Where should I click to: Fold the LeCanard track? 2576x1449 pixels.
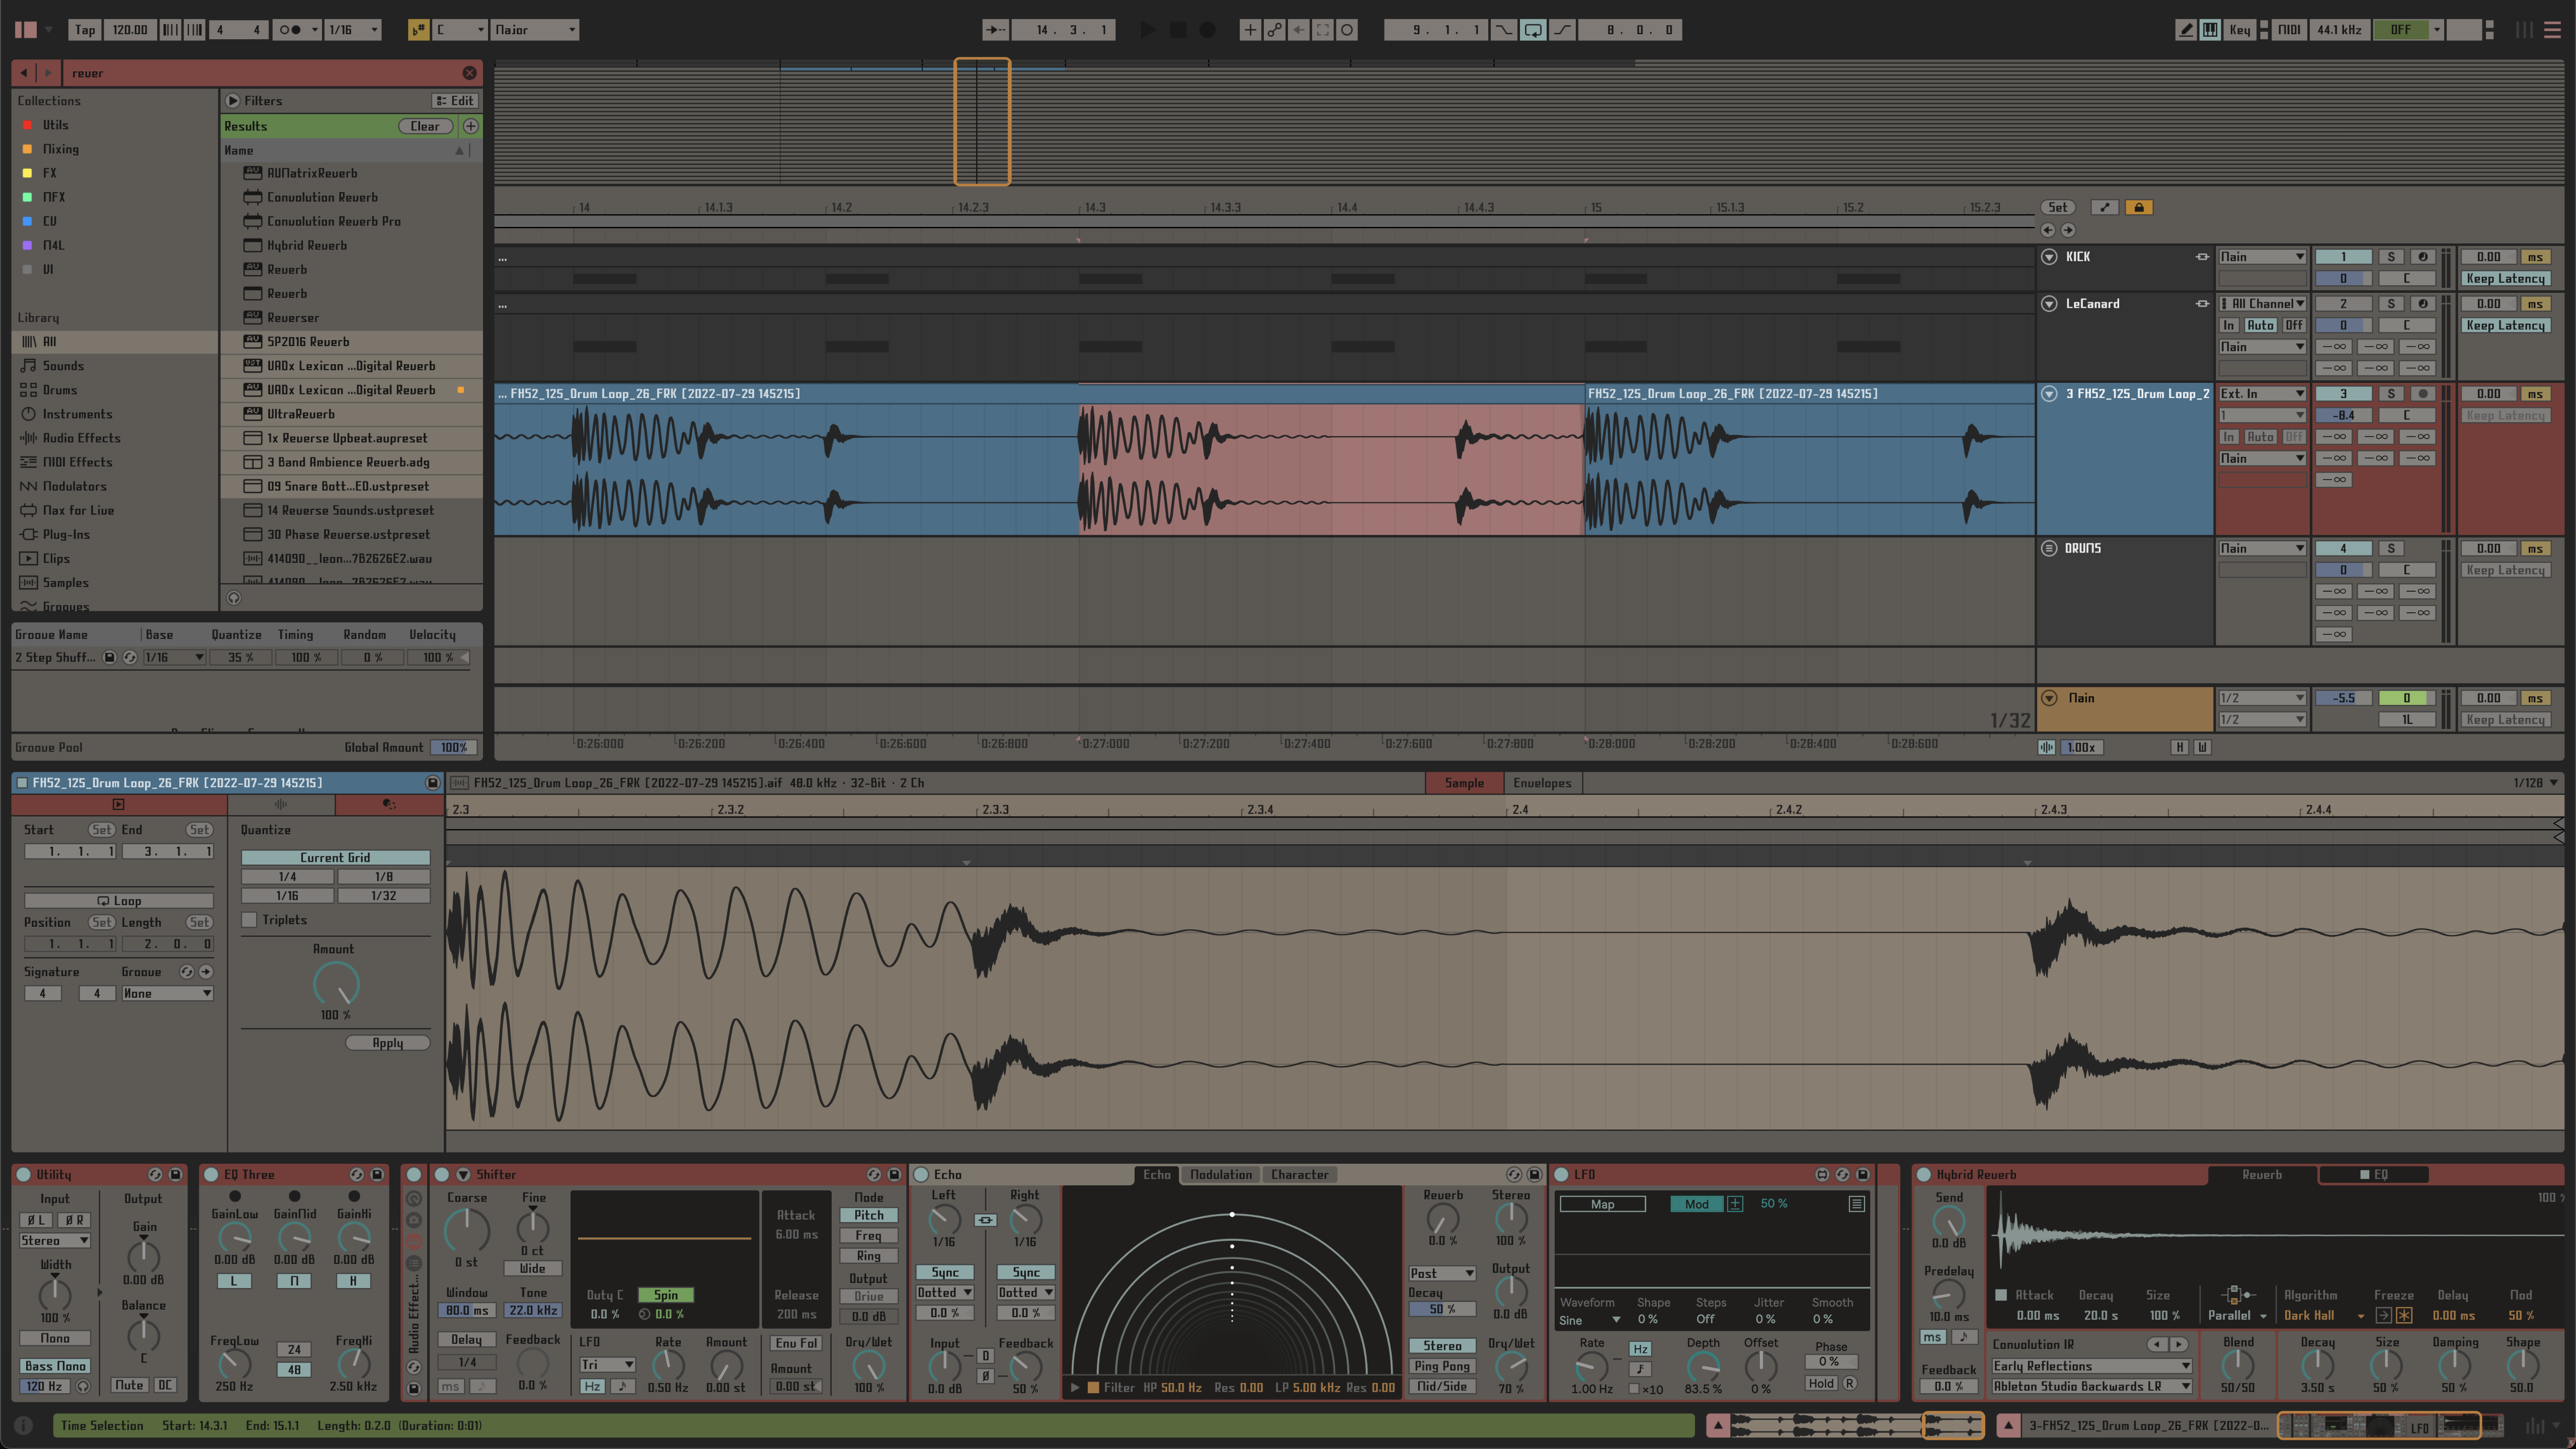pyautogui.click(x=2049, y=304)
